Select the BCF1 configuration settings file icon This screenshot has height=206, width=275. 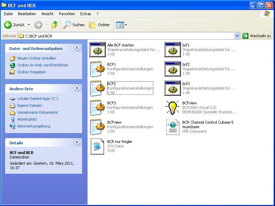click(97, 69)
